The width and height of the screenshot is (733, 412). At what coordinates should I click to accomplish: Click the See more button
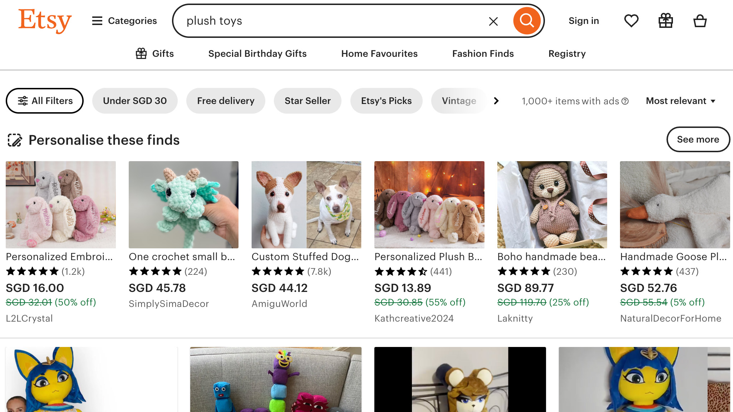point(698,139)
